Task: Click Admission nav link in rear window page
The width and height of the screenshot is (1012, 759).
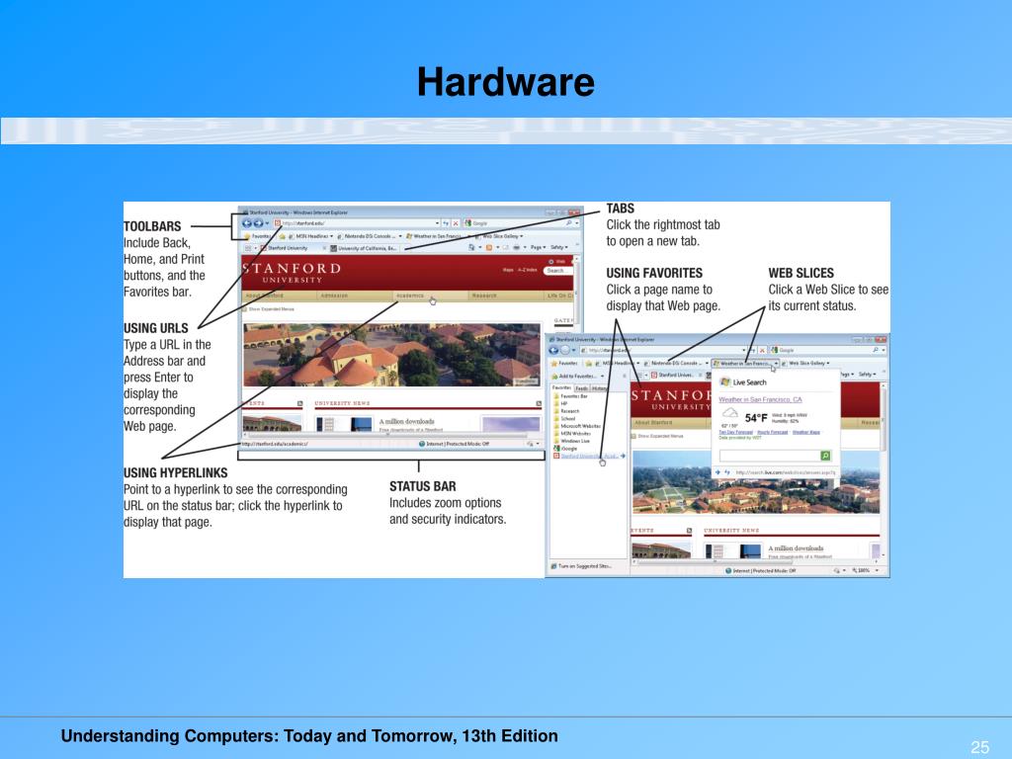Action: coord(334,295)
